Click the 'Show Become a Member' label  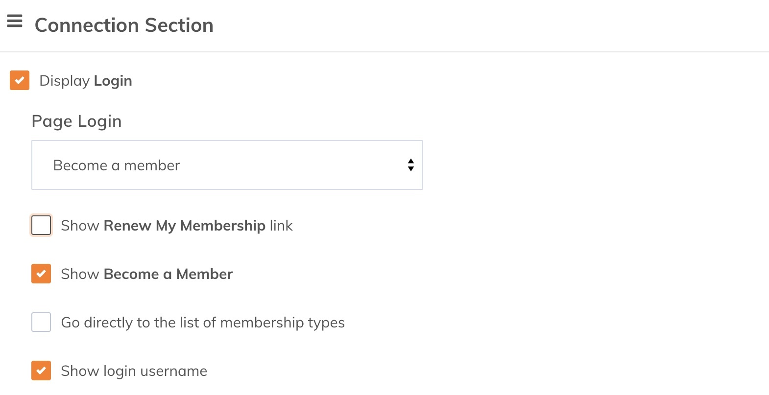coord(146,274)
